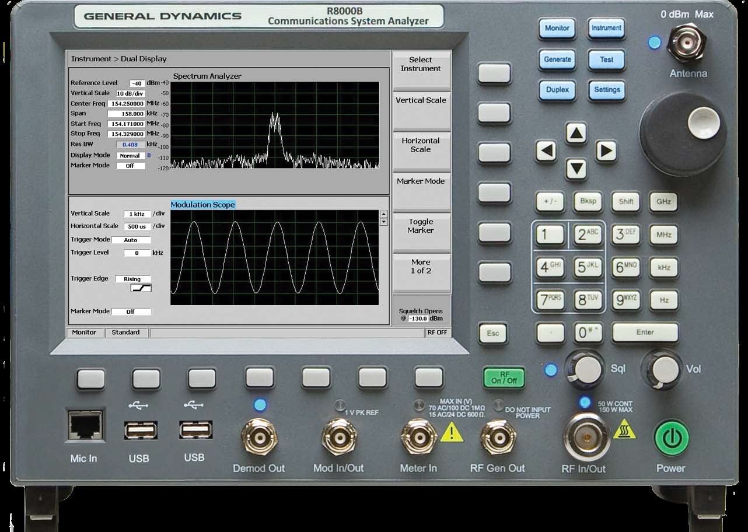Tap the 1 keypad key
This screenshot has width=748, height=532.
pyautogui.click(x=550, y=235)
